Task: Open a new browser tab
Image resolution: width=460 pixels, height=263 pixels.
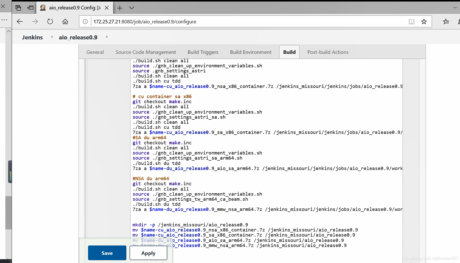Action: coord(120,8)
